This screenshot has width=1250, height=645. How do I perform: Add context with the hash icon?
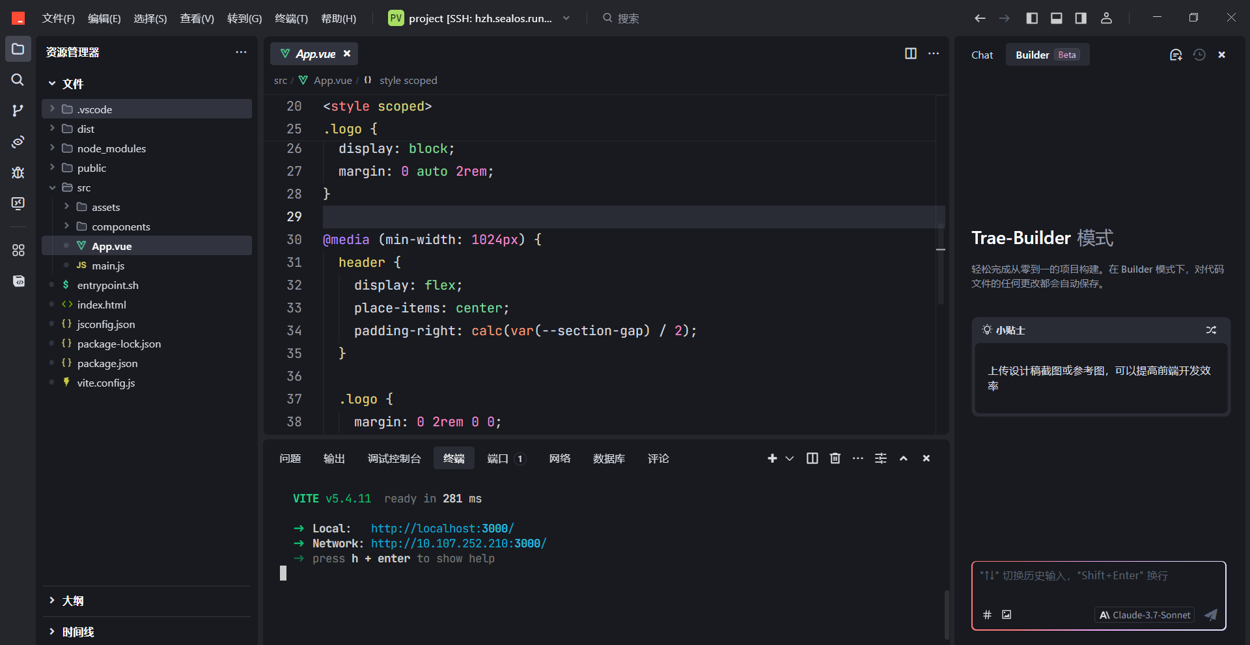coord(987,614)
